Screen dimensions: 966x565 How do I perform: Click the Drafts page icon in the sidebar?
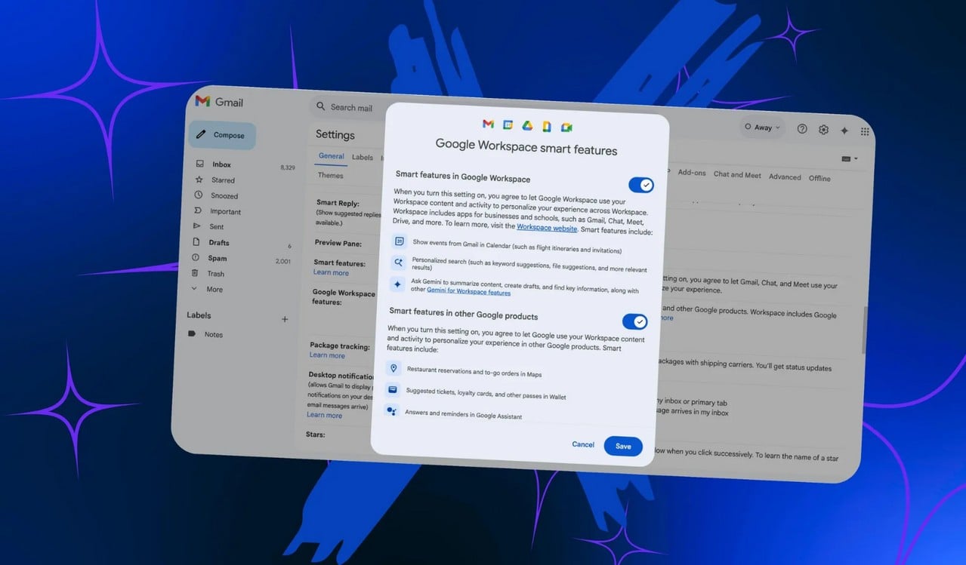point(196,241)
